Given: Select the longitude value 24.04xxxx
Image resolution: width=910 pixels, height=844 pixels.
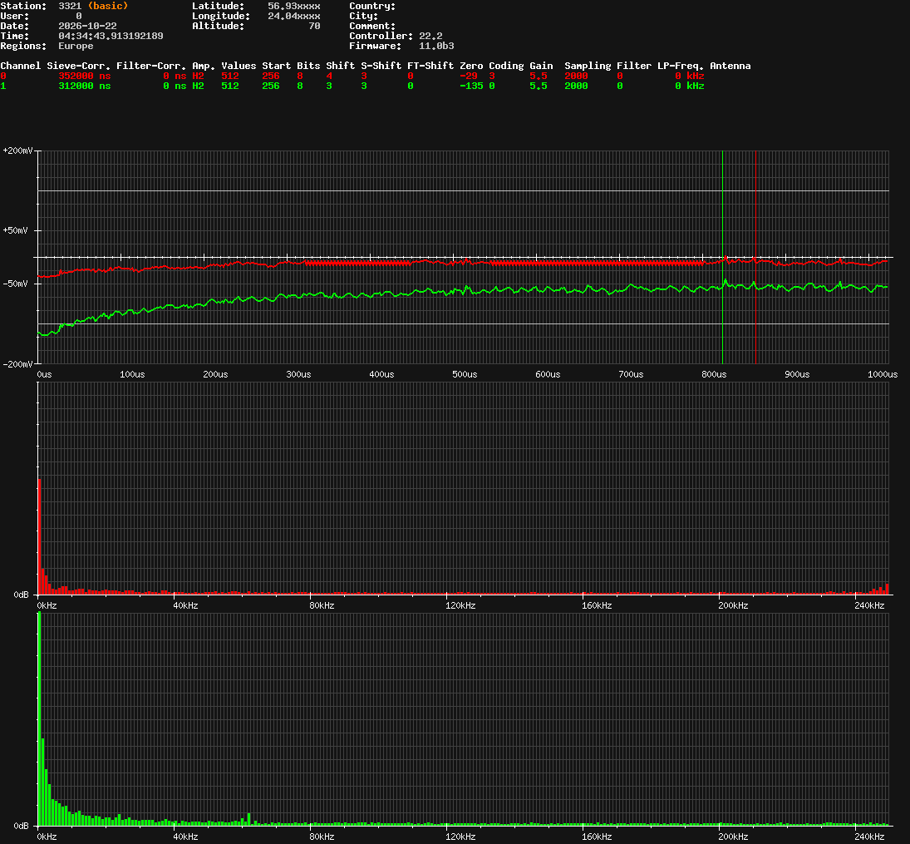Looking at the screenshot, I should click(293, 16).
